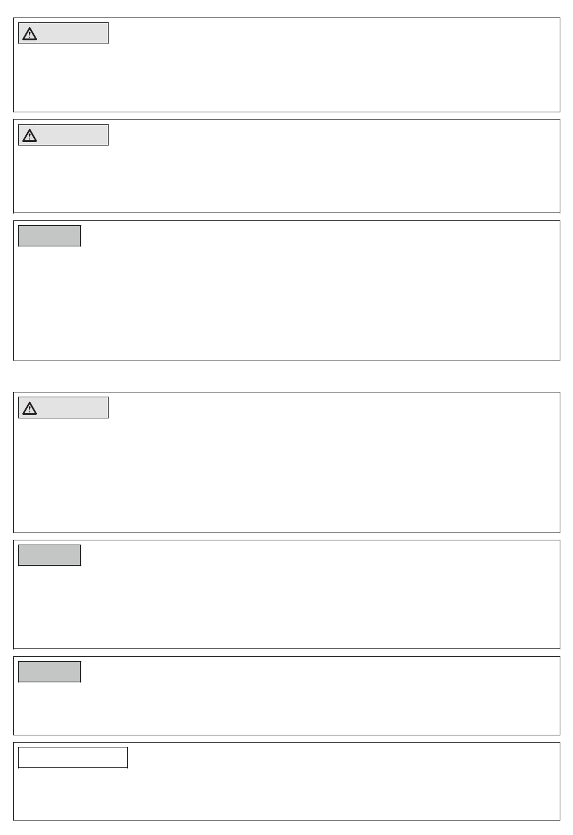Click the dark-grey label box in the sixth panel
The image size is (573, 835).
pos(49,672)
